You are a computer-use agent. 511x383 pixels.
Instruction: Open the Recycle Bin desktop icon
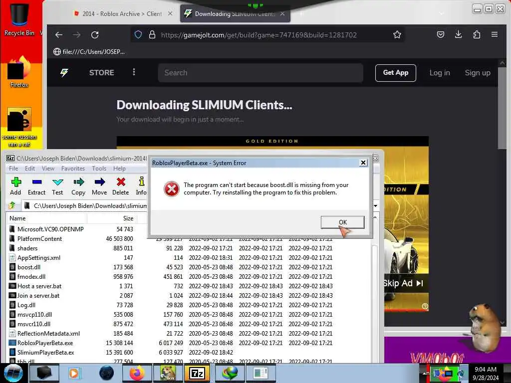[19, 18]
